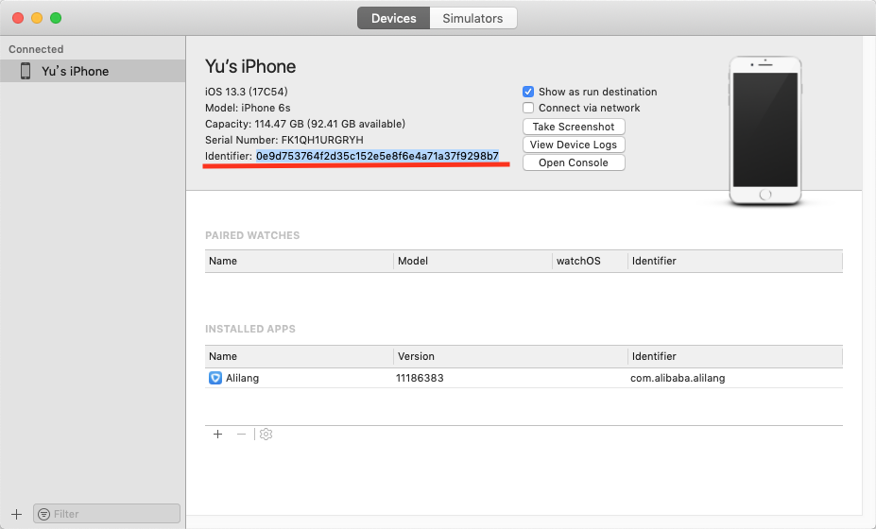Screen dimensions: 876x529
Task: Switch to the Devices tab
Action: pos(394,19)
